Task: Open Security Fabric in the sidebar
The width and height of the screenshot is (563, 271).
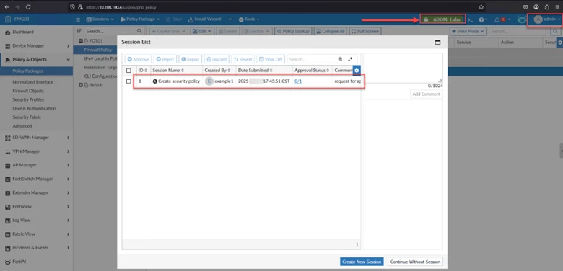Action: click(x=27, y=117)
